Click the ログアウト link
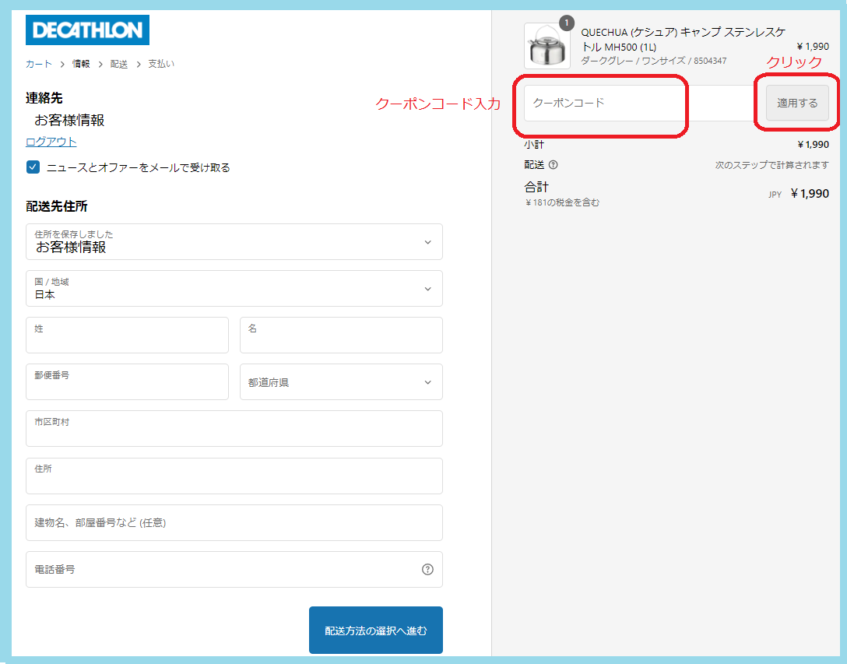 pos(51,142)
